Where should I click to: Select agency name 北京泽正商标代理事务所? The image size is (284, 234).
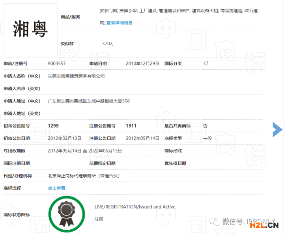83,176
